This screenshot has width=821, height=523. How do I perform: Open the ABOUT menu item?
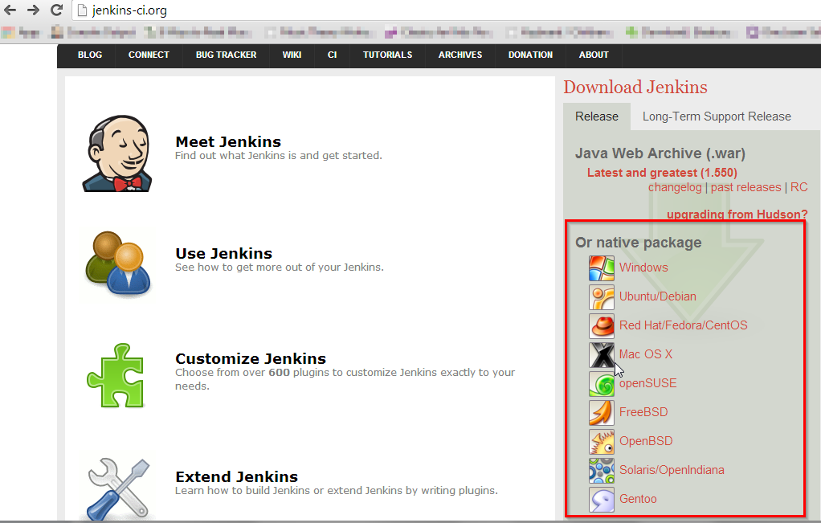point(594,55)
